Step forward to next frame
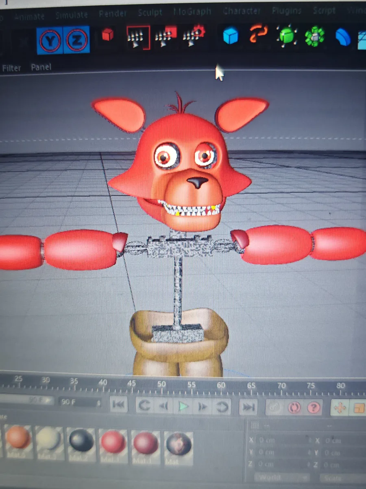The width and height of the screenshot is (366, 489). point(203,407)
